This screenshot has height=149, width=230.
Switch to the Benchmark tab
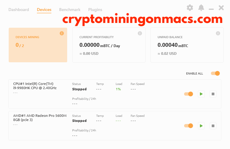click(70, 10)
